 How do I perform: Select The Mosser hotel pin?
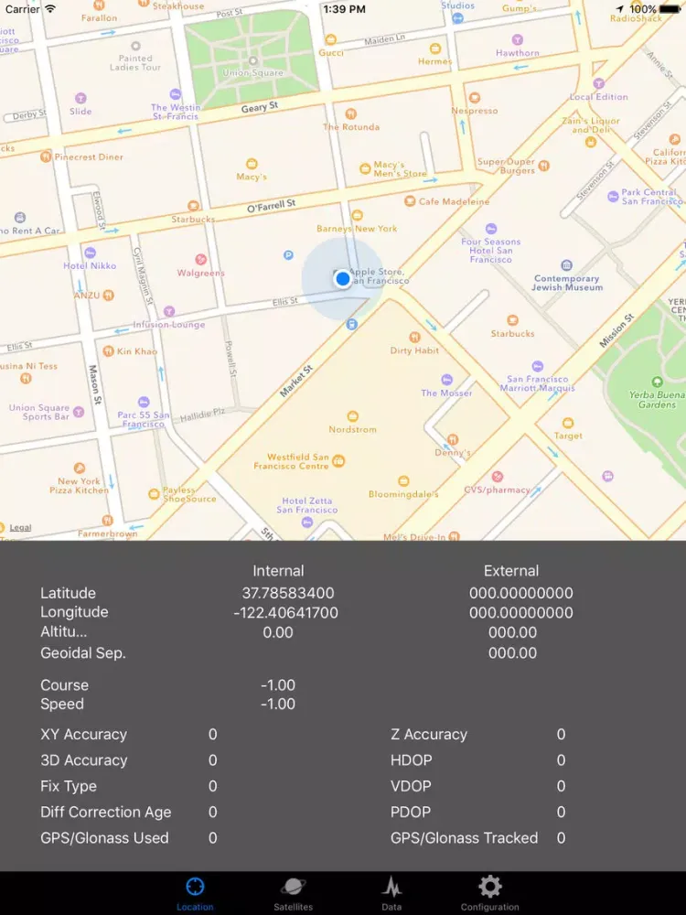[447, 380]
